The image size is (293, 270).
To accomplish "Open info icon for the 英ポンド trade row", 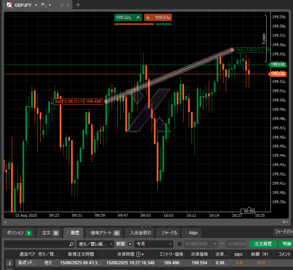I will (10, 263).
